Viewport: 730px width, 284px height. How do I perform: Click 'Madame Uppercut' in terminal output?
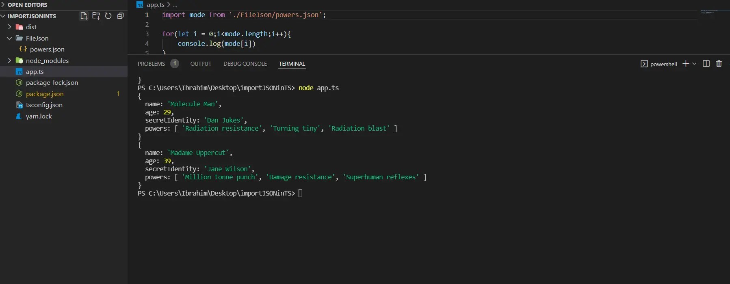click(198, 153)
